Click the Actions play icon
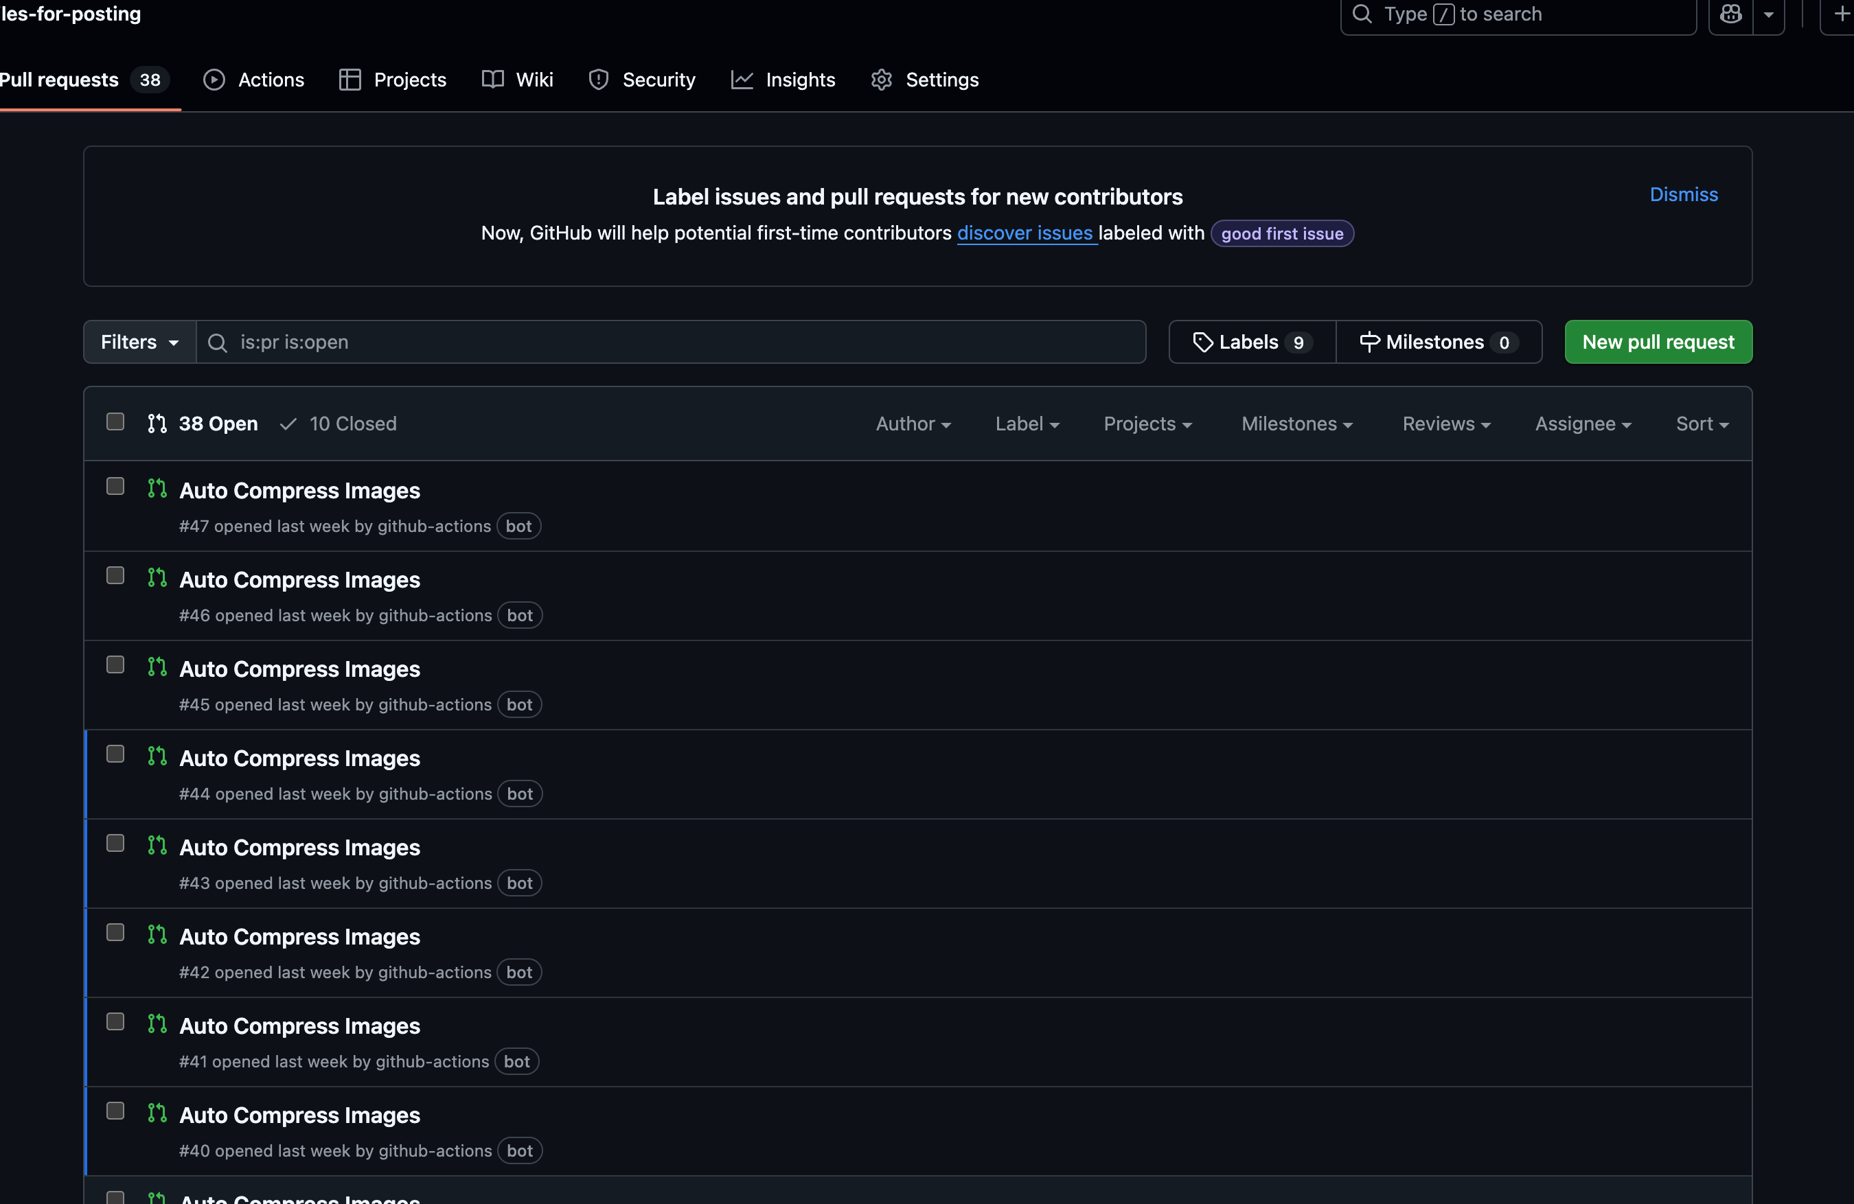 pos(214,80)
